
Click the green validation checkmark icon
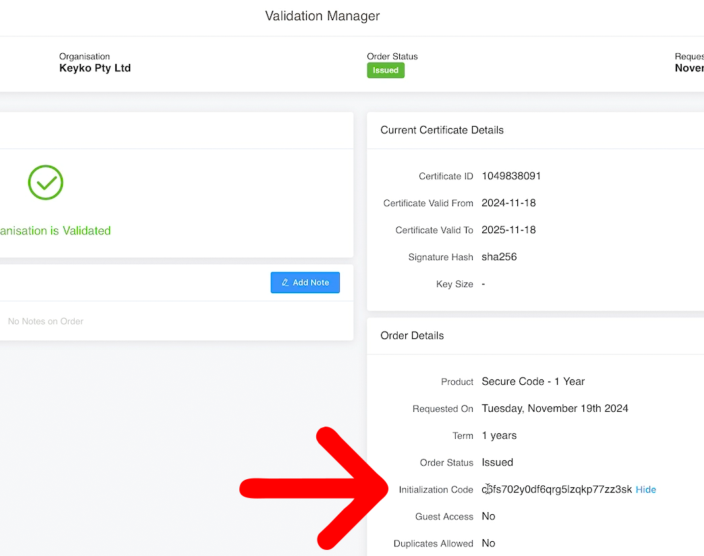(45, 182)
